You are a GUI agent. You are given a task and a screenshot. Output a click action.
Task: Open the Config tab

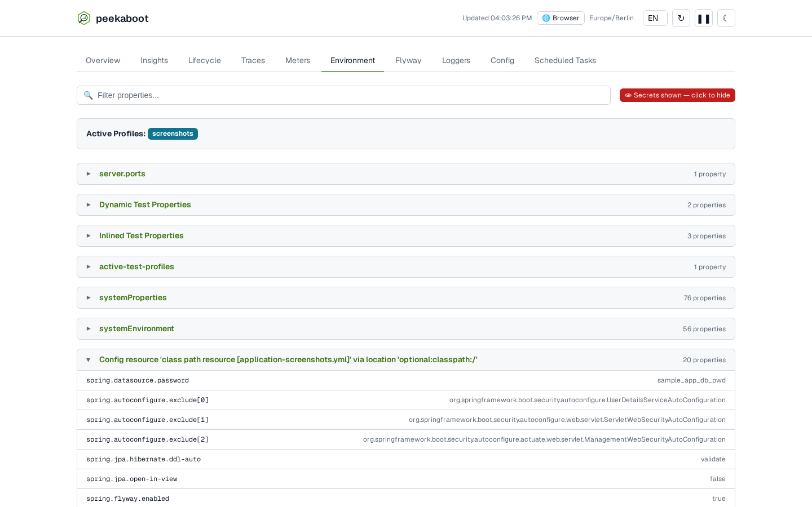pyautogui.click(x=502, y=60)
